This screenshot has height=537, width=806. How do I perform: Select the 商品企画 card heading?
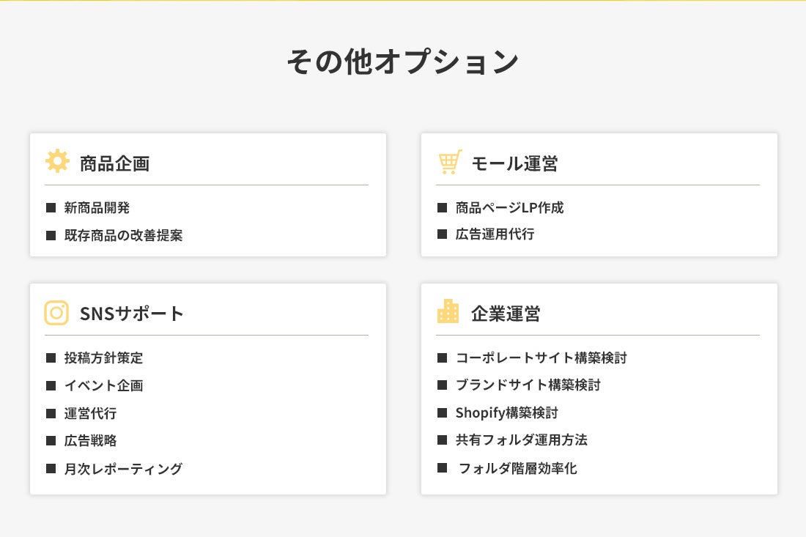[x=114, y=163]
